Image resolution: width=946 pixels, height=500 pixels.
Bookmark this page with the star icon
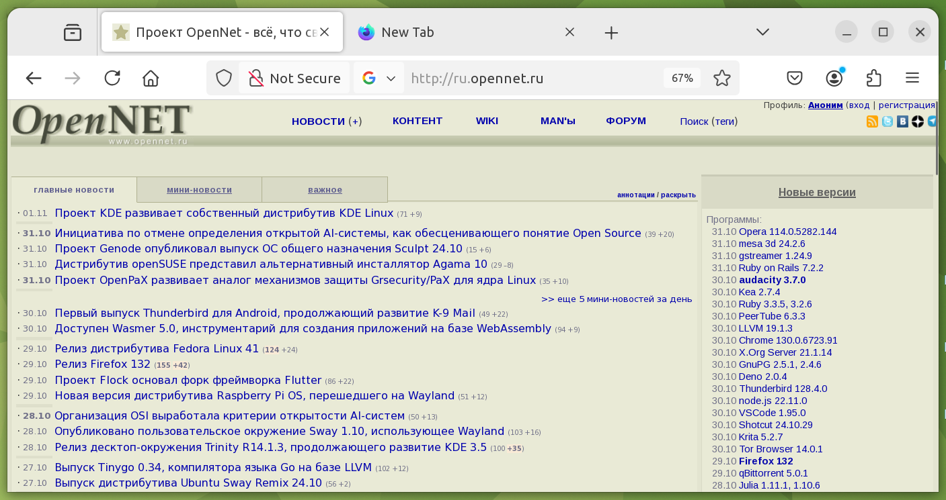click(x=722, y=79)
